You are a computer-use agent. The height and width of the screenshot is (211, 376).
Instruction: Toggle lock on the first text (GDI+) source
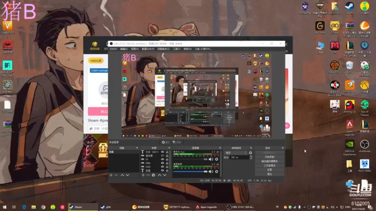[167, 152]
